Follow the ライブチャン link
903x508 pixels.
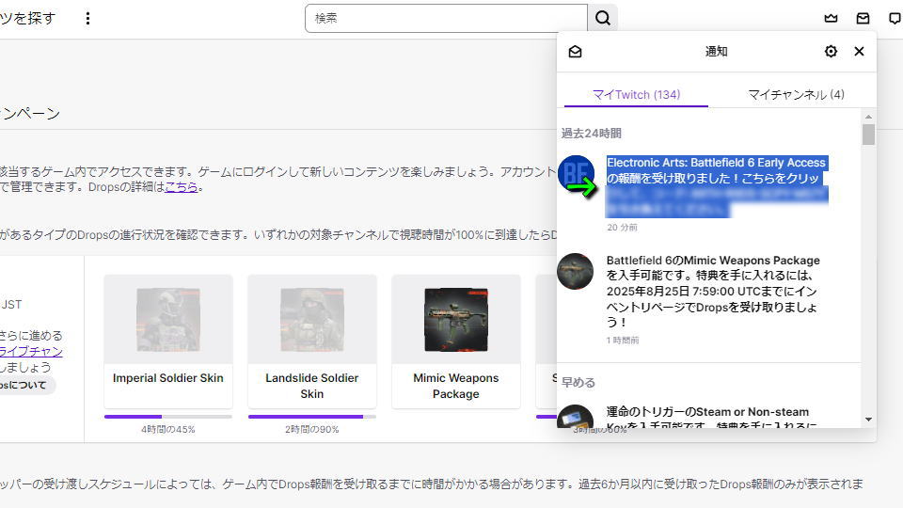point(31,351)
